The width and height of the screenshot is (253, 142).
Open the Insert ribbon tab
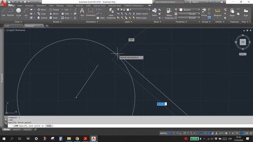20,6
